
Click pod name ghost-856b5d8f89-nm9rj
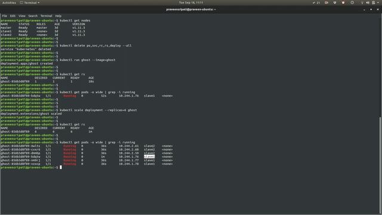pyautogui.click(x=20, y=161)
